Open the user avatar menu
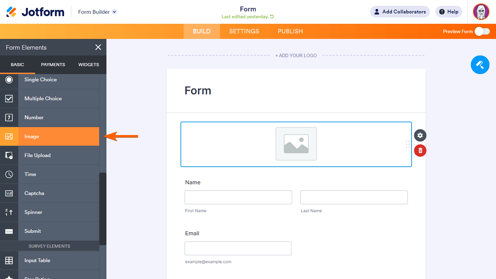This screenshot has height=279, width=496. 481,12
